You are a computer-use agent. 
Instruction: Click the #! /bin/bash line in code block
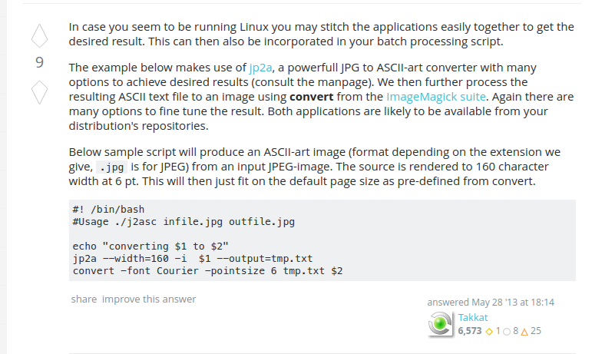(108, 210)
